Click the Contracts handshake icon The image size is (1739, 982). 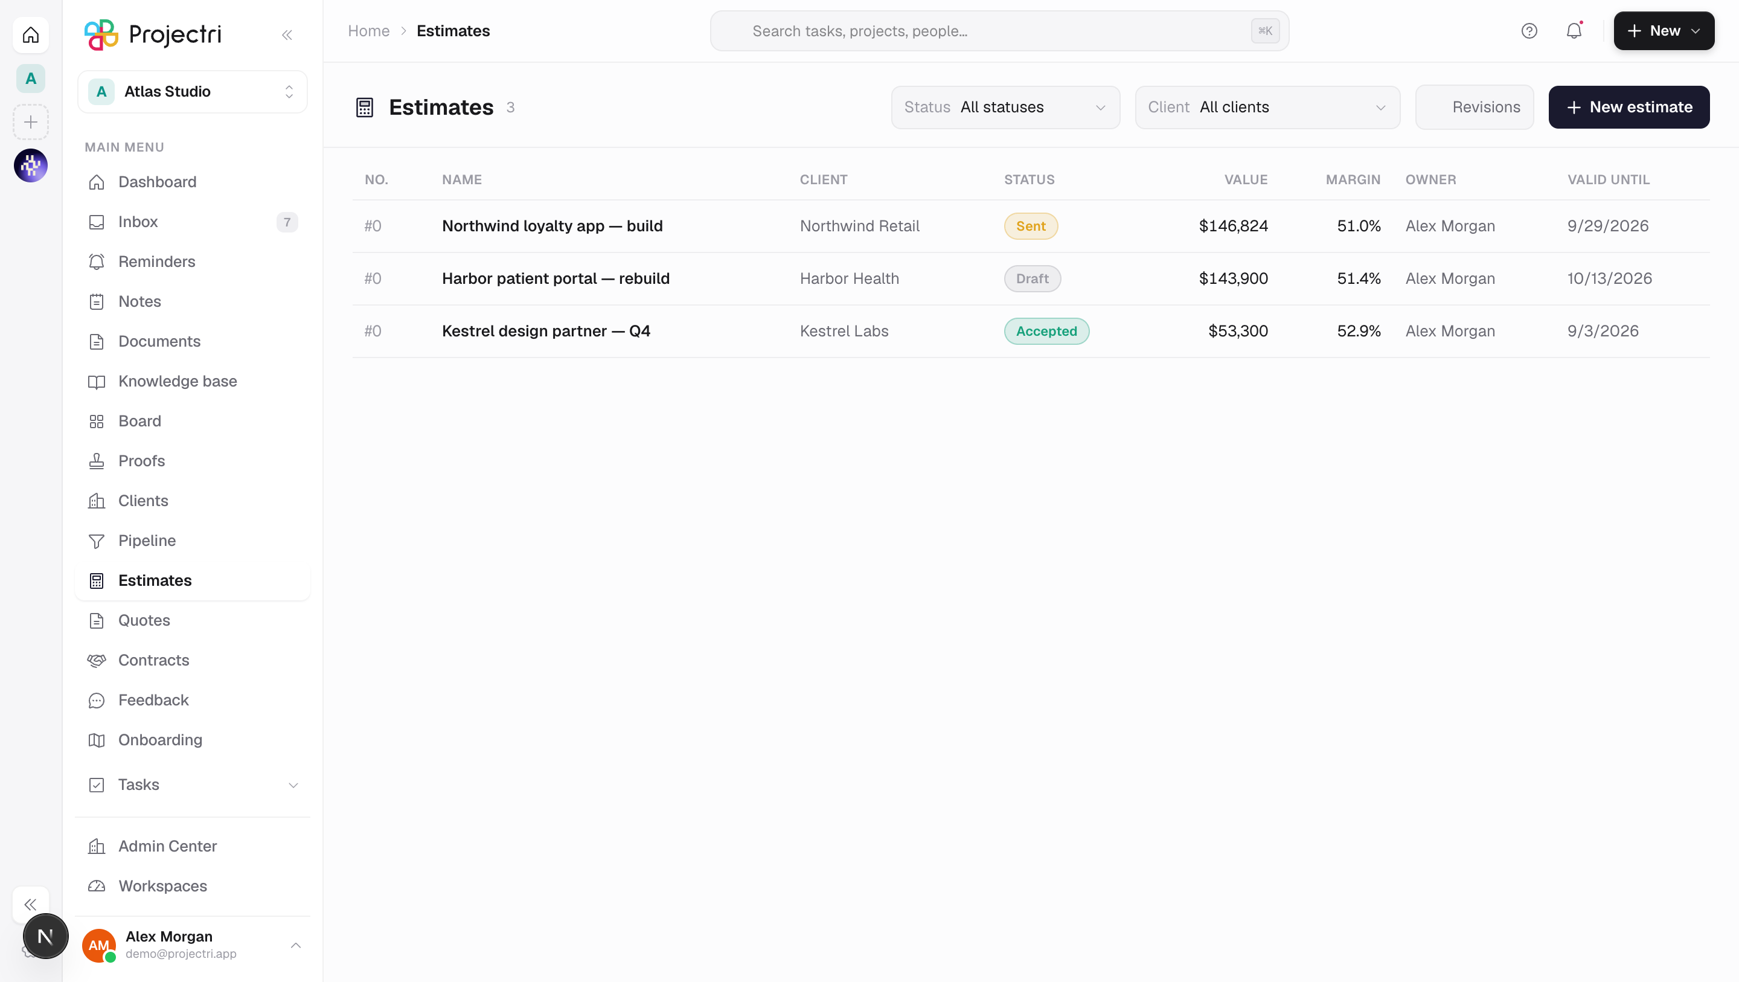97,661
